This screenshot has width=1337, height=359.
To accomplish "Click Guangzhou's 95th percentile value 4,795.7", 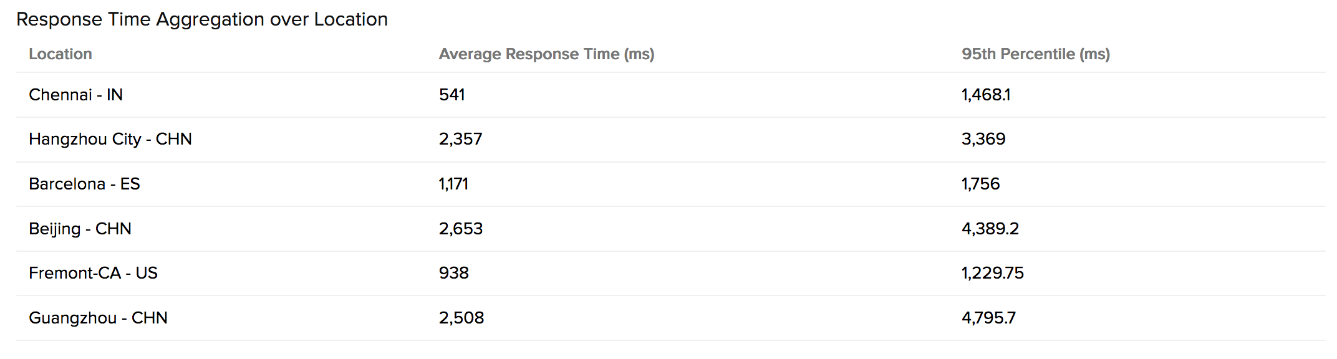I will point(988,318).
